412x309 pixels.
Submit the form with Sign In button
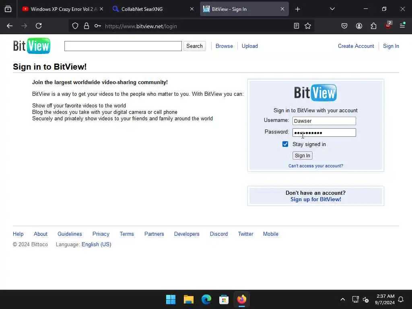coord(303,156)
